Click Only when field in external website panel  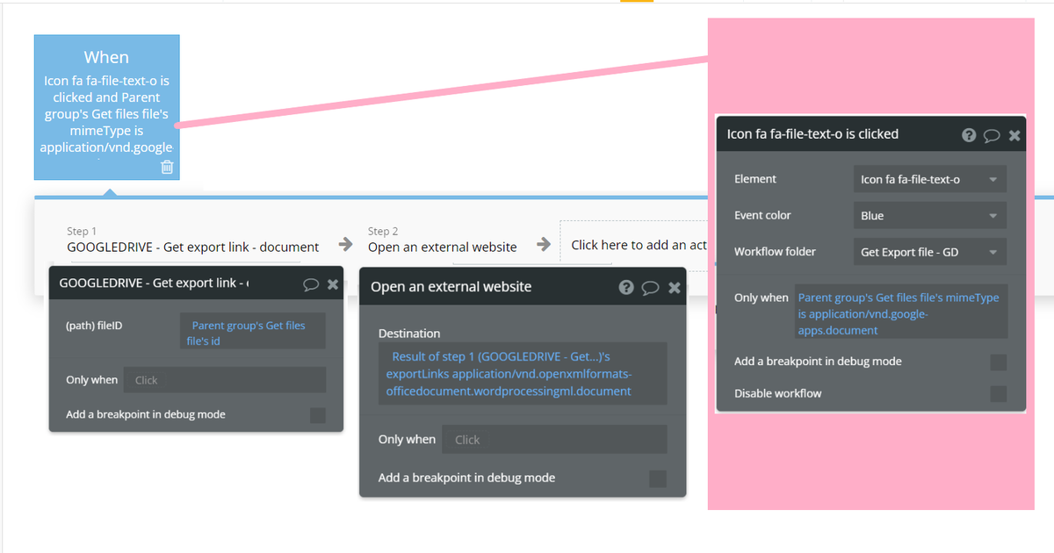[x=554, y=440]
